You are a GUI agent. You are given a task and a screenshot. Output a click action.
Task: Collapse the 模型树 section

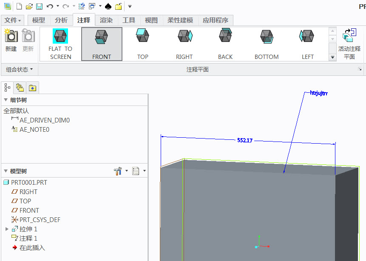point(6,171)
